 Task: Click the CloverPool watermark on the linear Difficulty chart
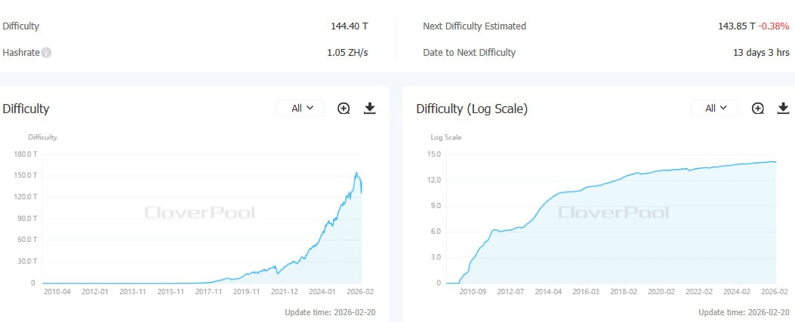pyautogui.click(x=200, y=213)
